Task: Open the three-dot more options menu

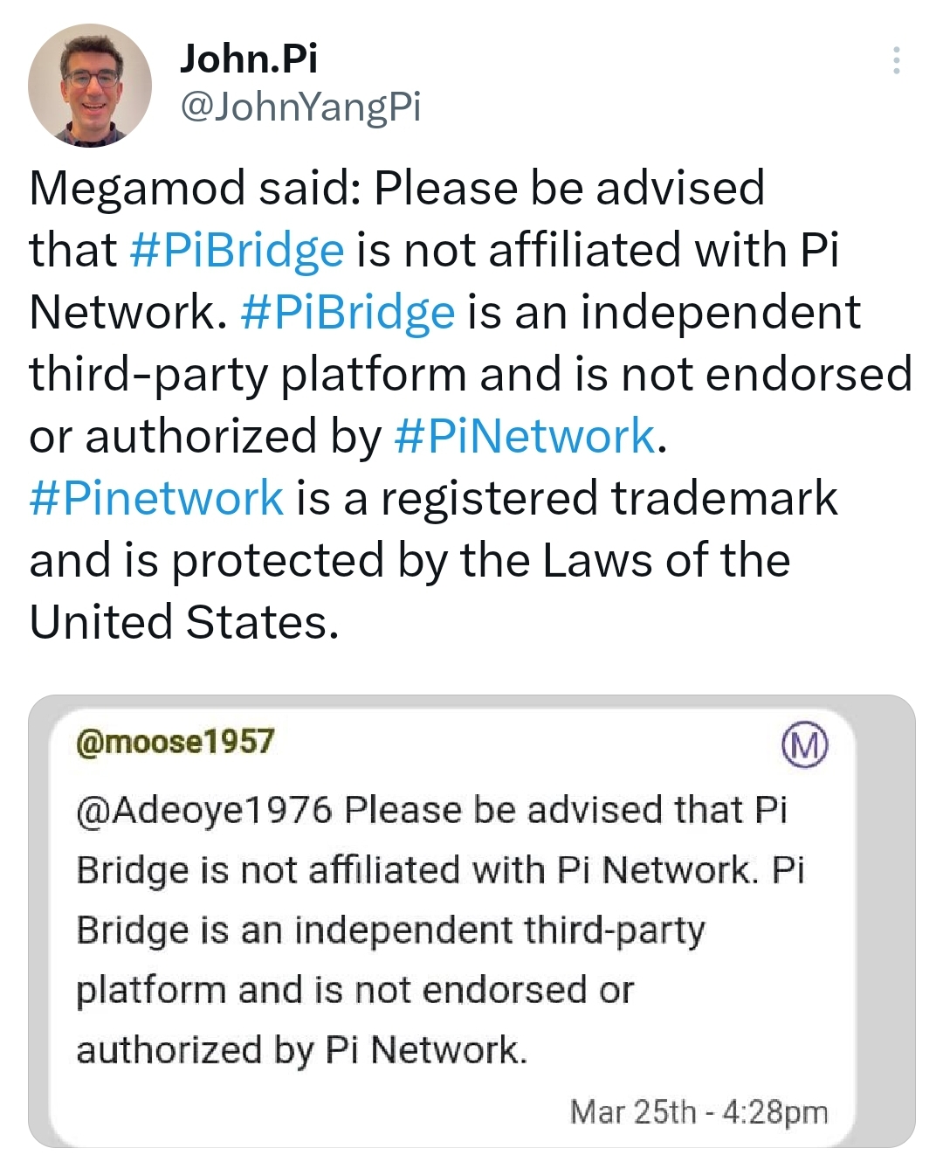Action: click(x=896, y=60)
